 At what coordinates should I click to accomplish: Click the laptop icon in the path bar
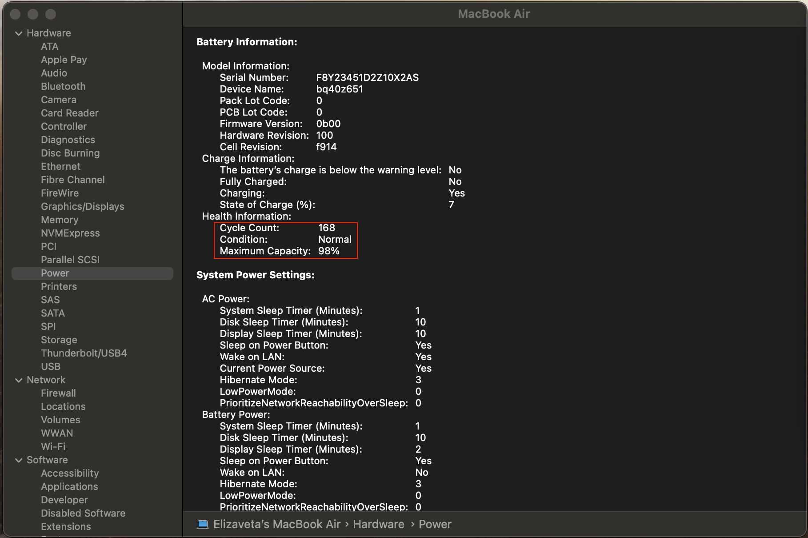click(x=203, y=524)
